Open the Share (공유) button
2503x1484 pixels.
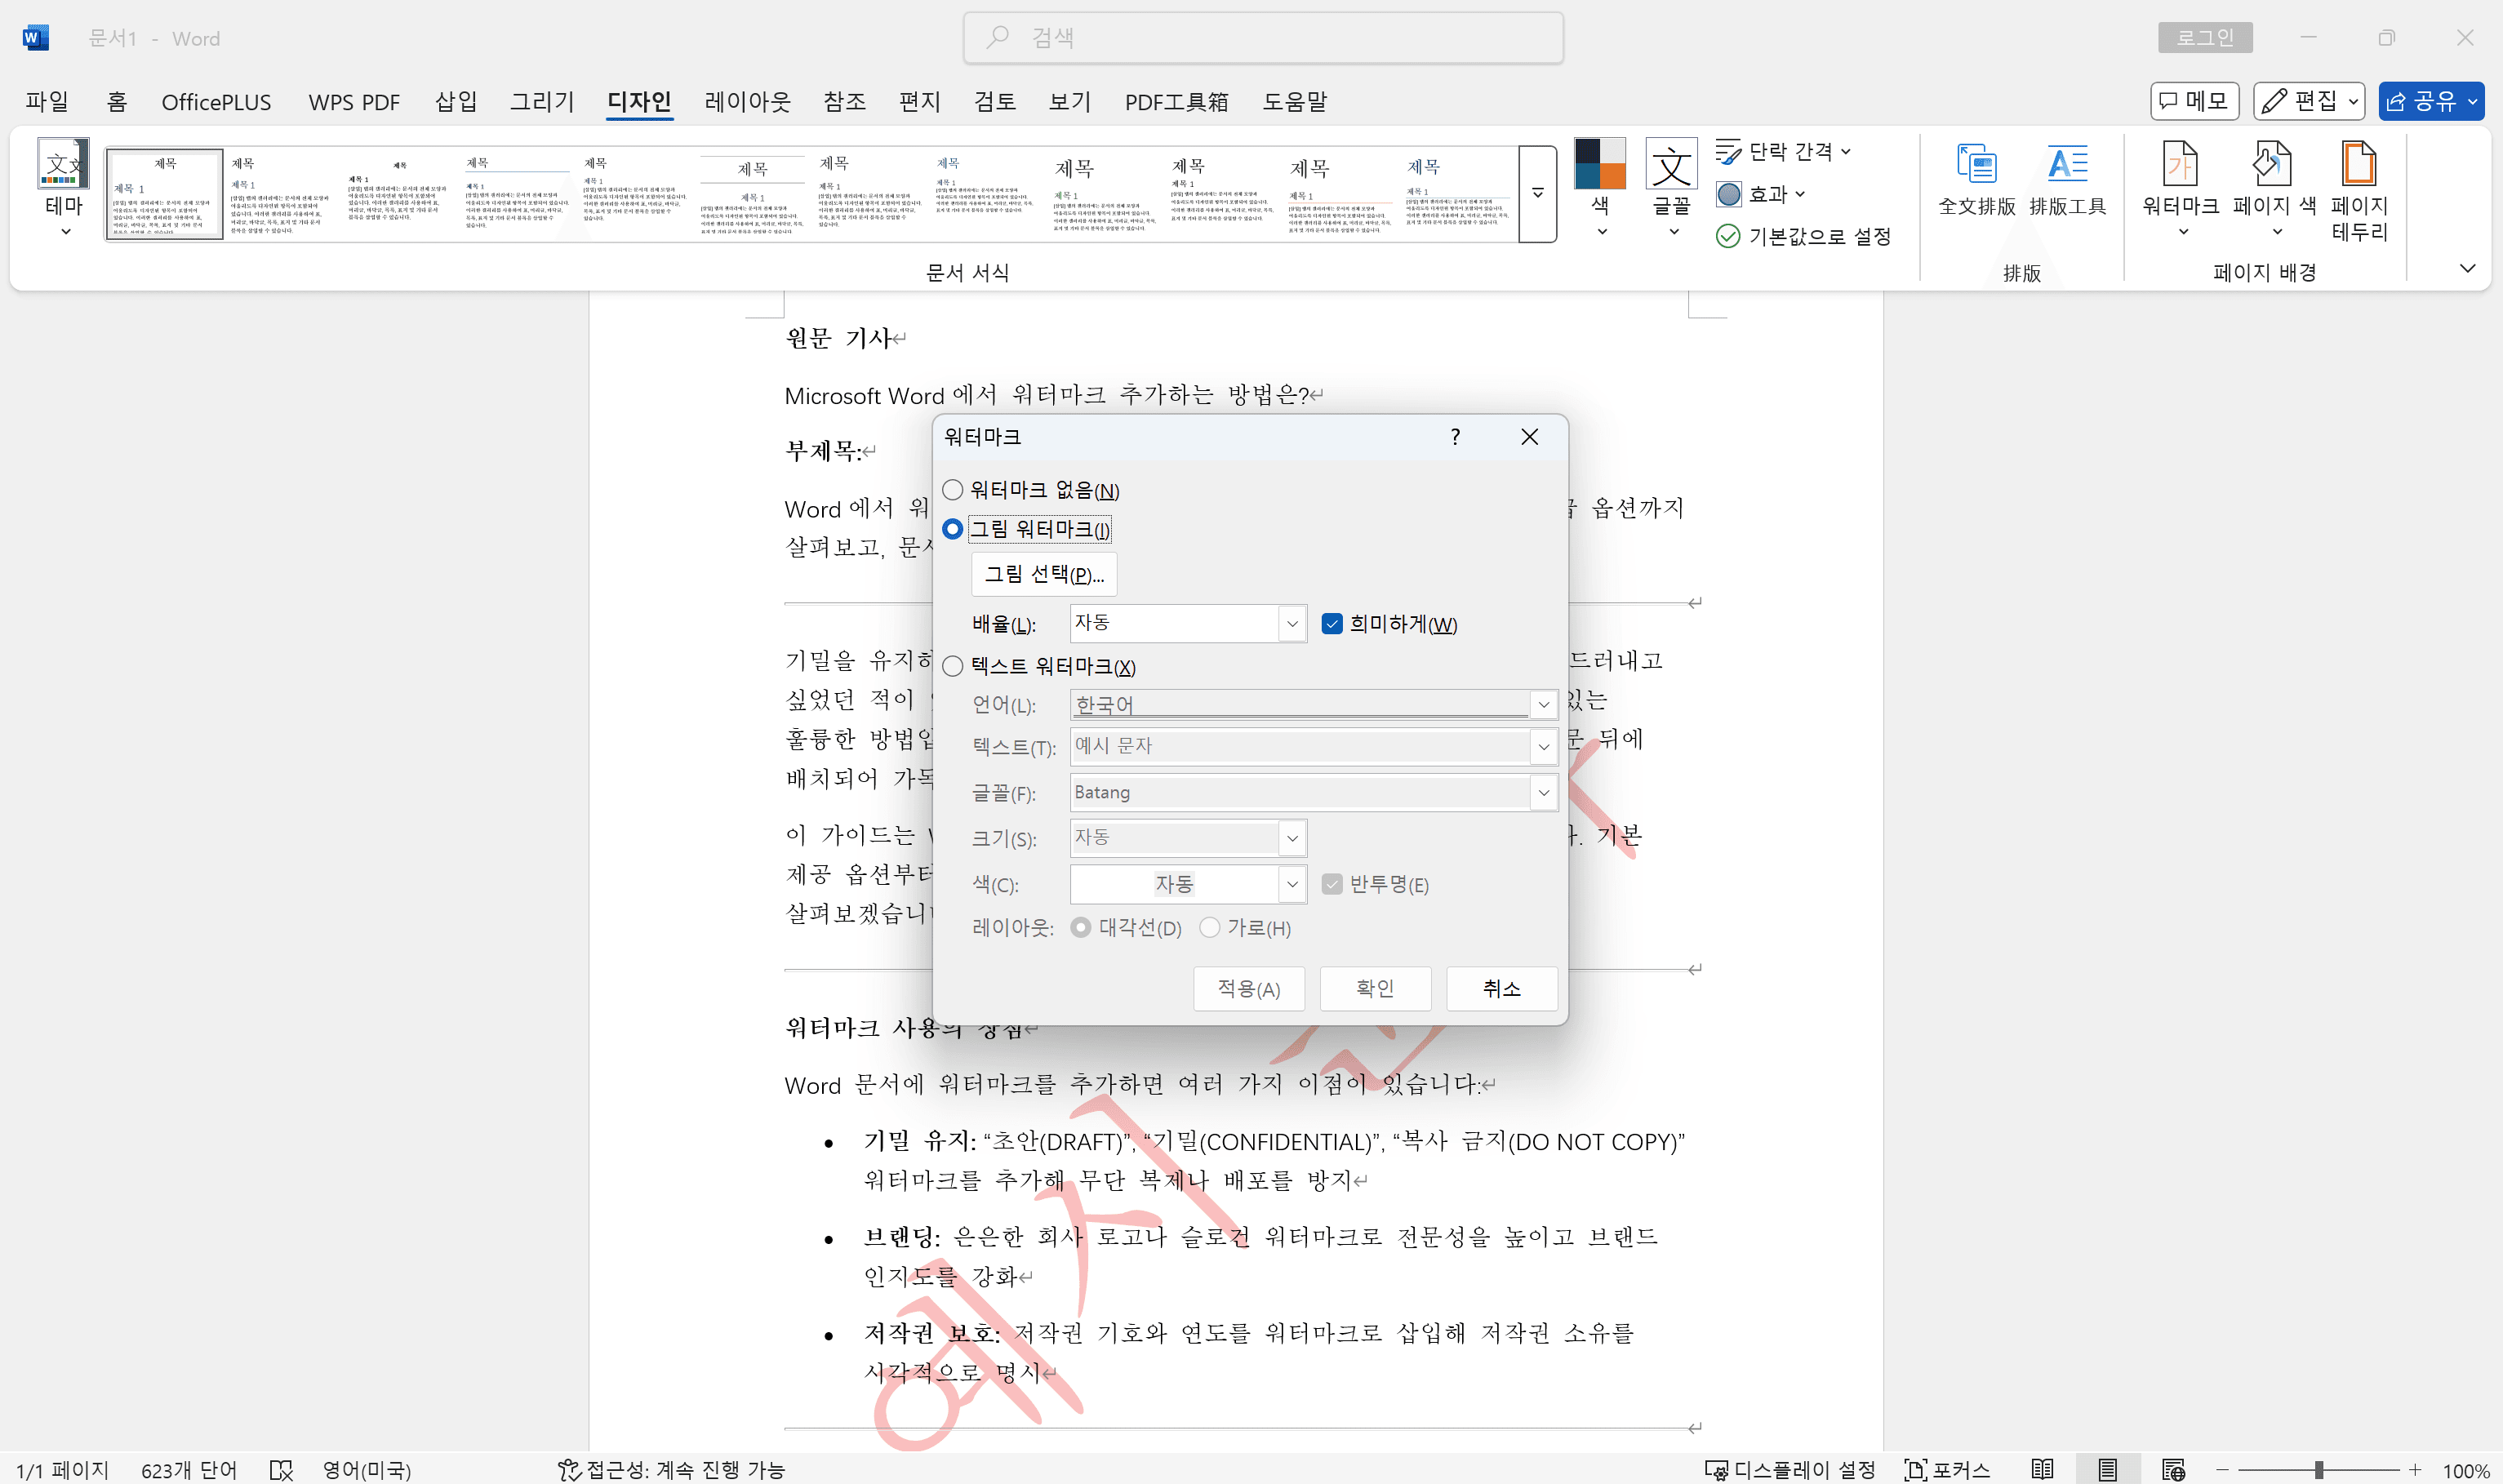pyautogui.click(x=2430, y=101)
